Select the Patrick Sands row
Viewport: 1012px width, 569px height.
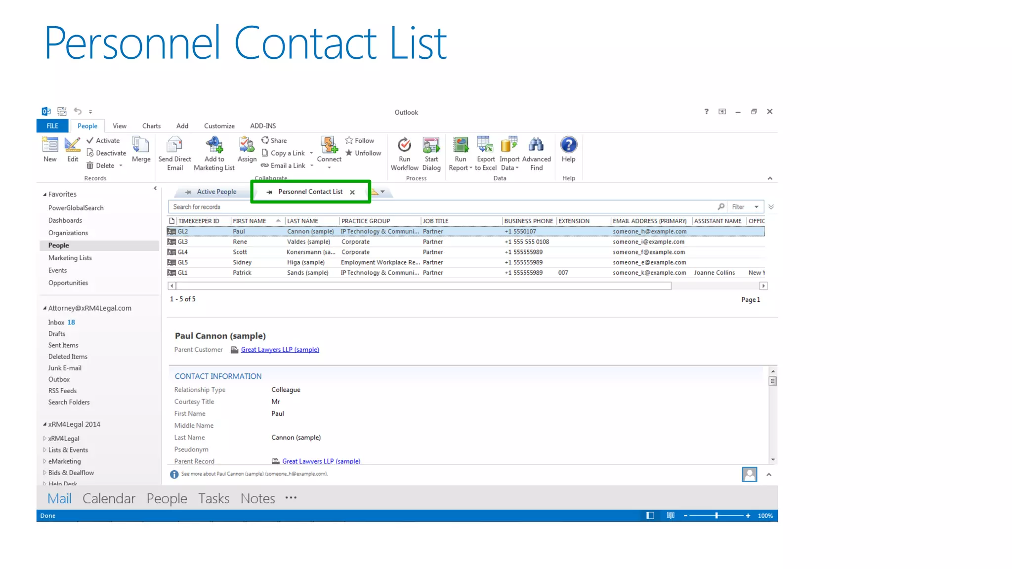(466, 273)
